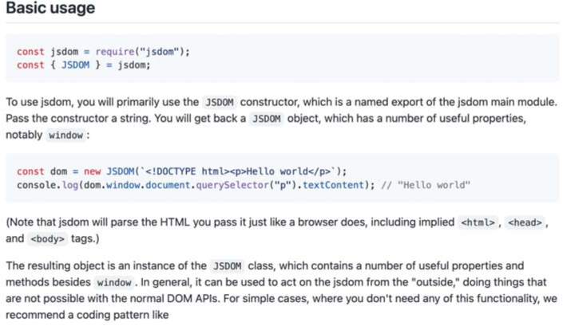Image resolution: width=563 pixels, height=326 pixels.
Task: Click the const { JSDOM } = jsdom line
Action: tap(83, 65)
